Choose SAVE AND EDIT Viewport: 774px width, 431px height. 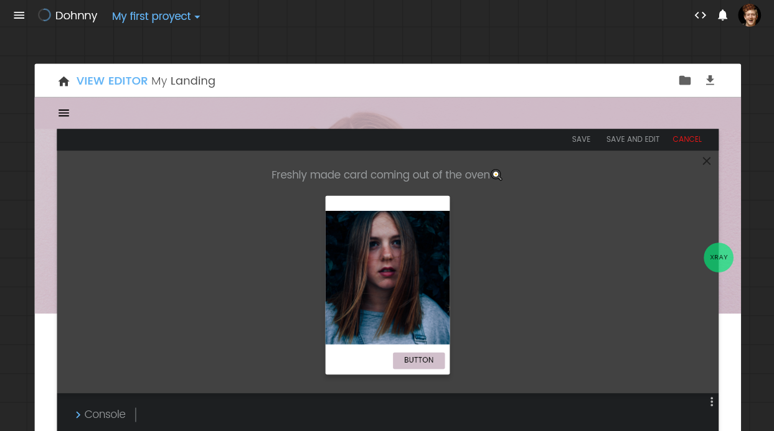(633, 139)
